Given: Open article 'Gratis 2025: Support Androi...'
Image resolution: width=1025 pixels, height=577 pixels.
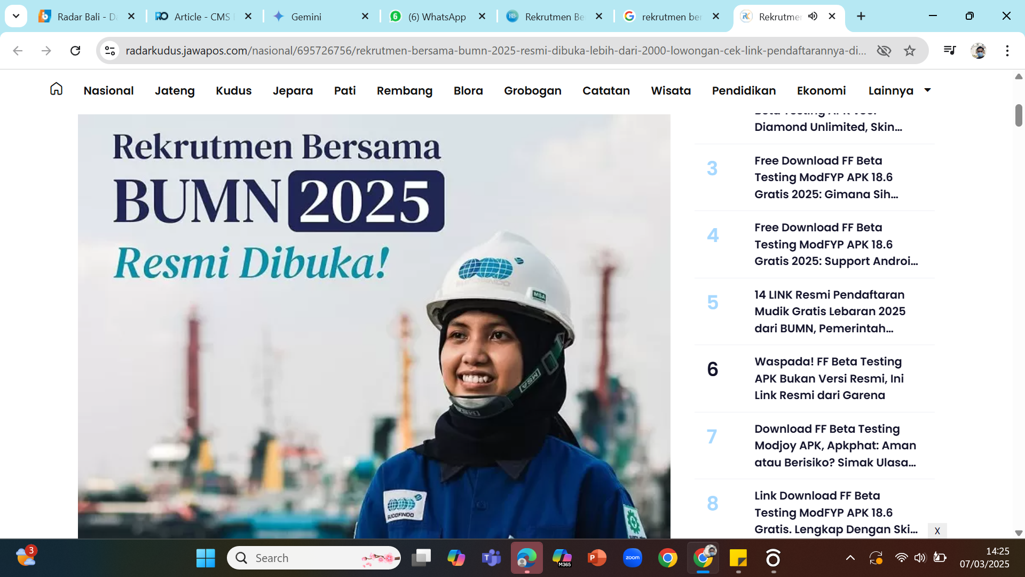Looking at the screenshot, I should [x=836, y=244].
